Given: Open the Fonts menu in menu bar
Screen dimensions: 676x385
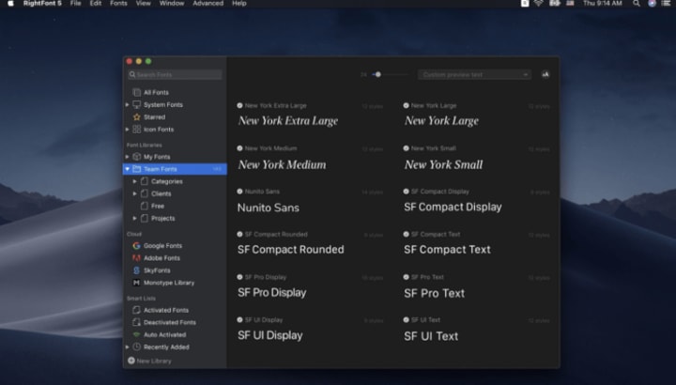Looking at the screenshot, I should 118,4.
